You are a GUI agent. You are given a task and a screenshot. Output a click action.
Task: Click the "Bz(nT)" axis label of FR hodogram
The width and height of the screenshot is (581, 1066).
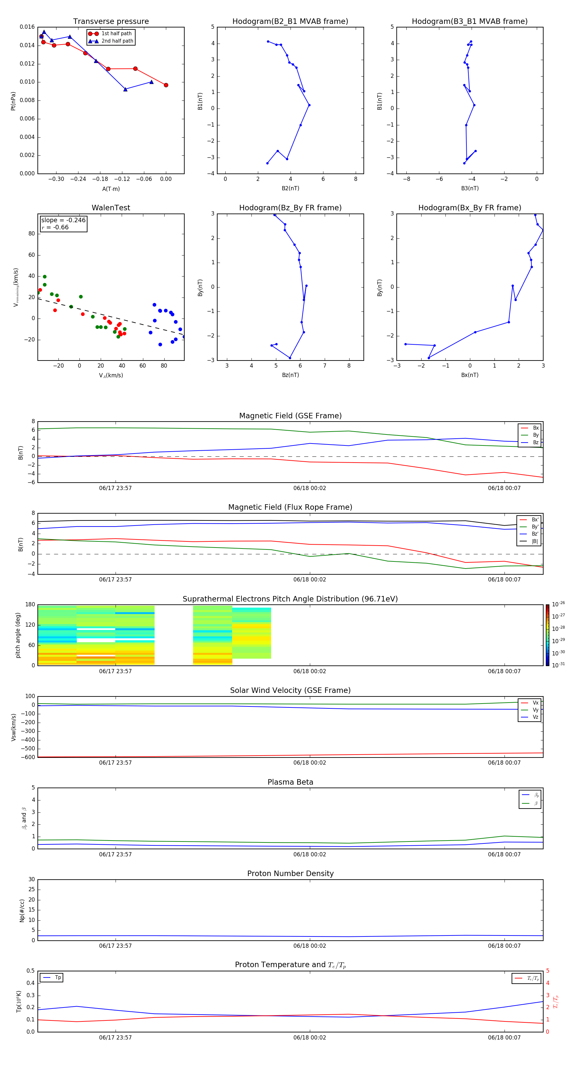tap(290, 375)
